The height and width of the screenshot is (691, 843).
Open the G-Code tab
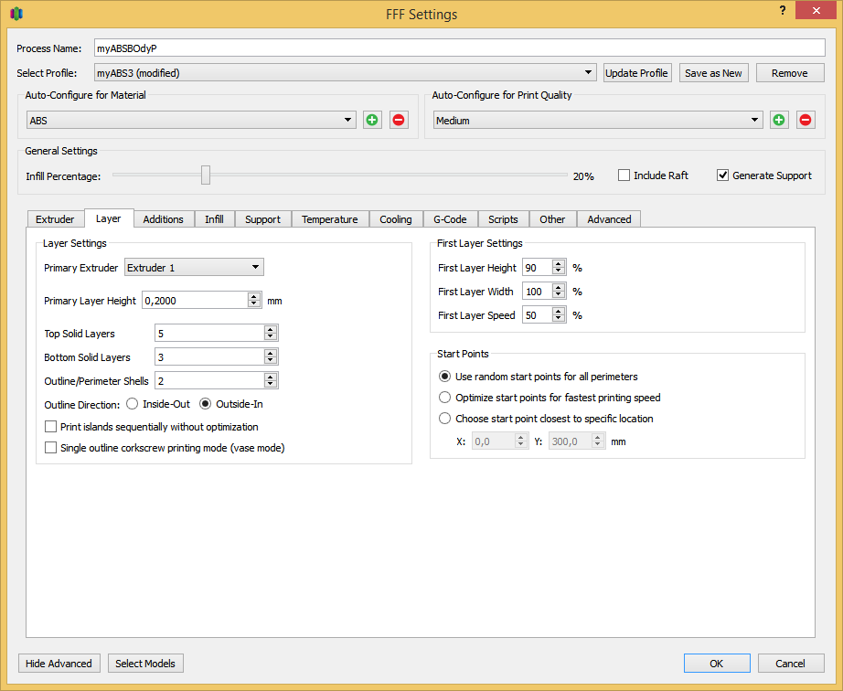[450, 219]
